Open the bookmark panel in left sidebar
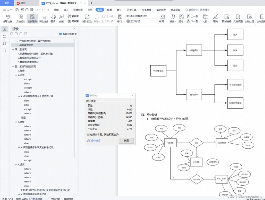The height and width of the screenshot is (200, 265). point(4,43)
